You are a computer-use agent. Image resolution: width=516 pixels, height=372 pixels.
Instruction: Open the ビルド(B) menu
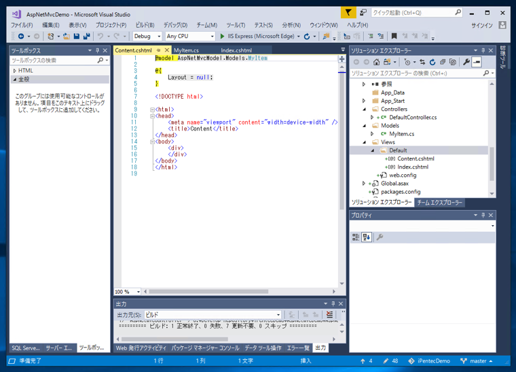(145, 25)
